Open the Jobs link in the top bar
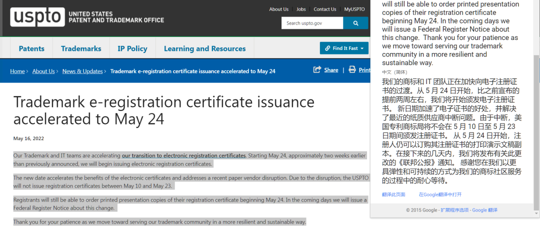 coord(301,9)
